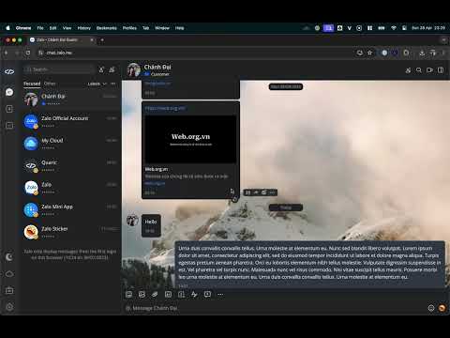Open Chrome Bookmarks menu
The width and height of the screenshot is (450, 338).
tap(106, 28)
